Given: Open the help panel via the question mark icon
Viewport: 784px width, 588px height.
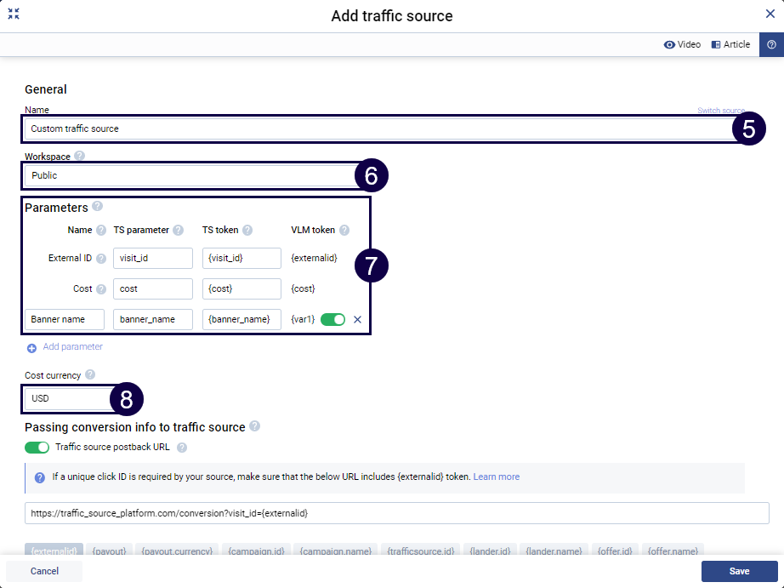Looking at the screenshot, I should pyautogui.click(x=772, y=43).
